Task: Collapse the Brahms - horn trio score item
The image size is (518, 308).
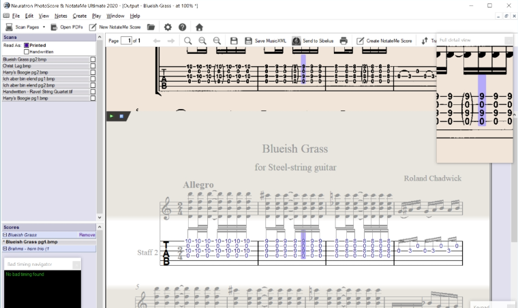Action: 5,249
